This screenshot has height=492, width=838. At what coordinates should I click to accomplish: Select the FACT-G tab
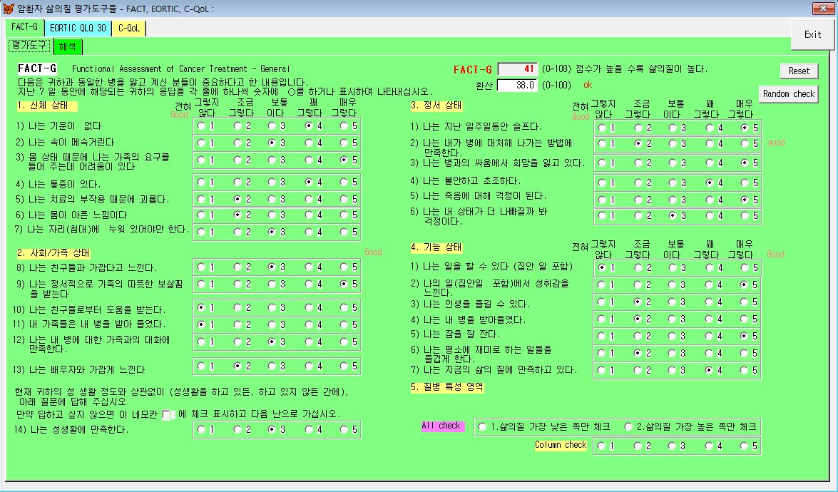pos(24,26)
